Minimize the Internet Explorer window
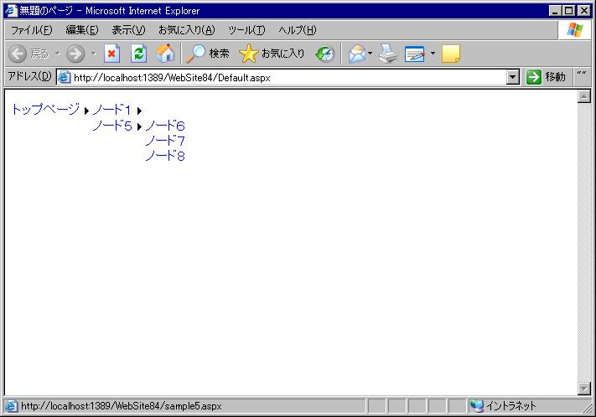Viewport: 596px width, 417px height. (555, 11)
